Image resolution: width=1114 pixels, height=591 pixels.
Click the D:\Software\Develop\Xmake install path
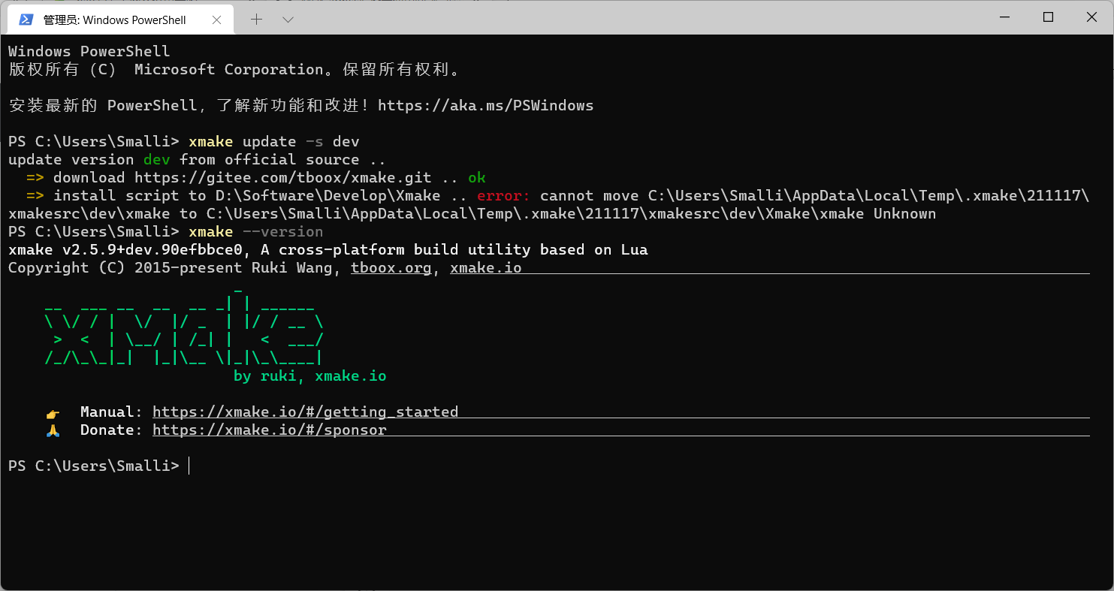pyautogui.click(x=328, y=196)
